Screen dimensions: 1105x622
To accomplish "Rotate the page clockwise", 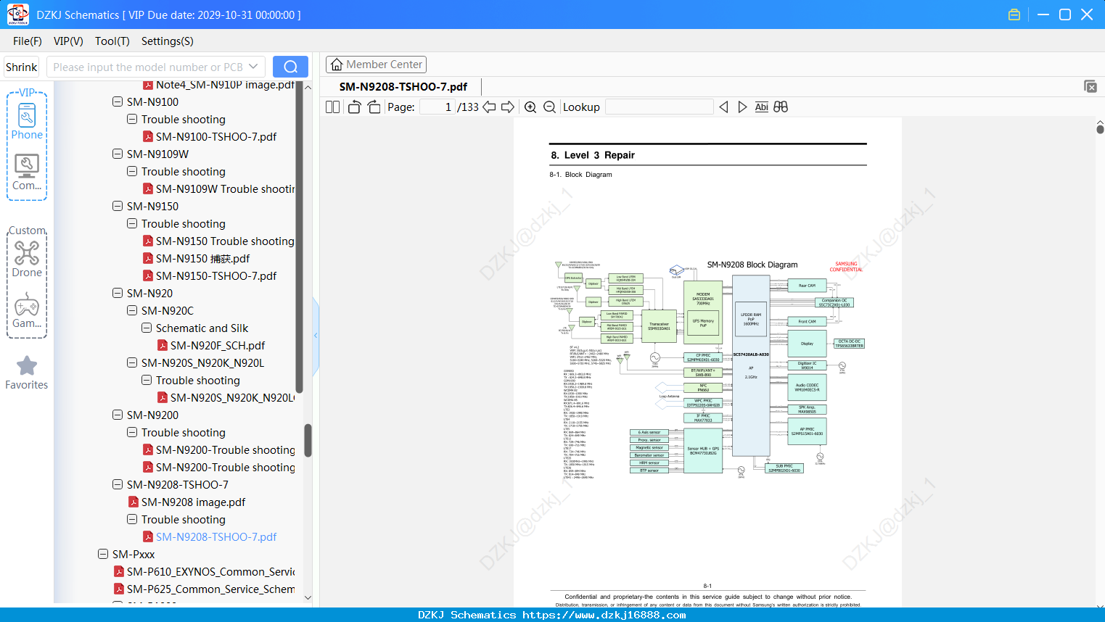I will (374, 107).
